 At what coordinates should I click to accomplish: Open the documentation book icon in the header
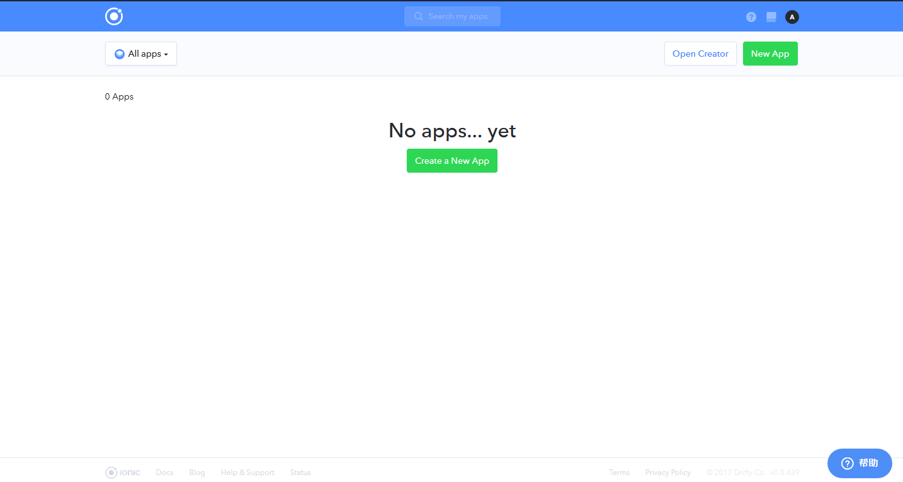pos(771,17)
